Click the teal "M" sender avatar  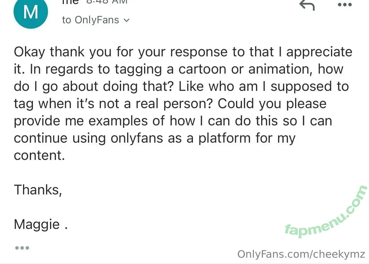coord(30,13)
